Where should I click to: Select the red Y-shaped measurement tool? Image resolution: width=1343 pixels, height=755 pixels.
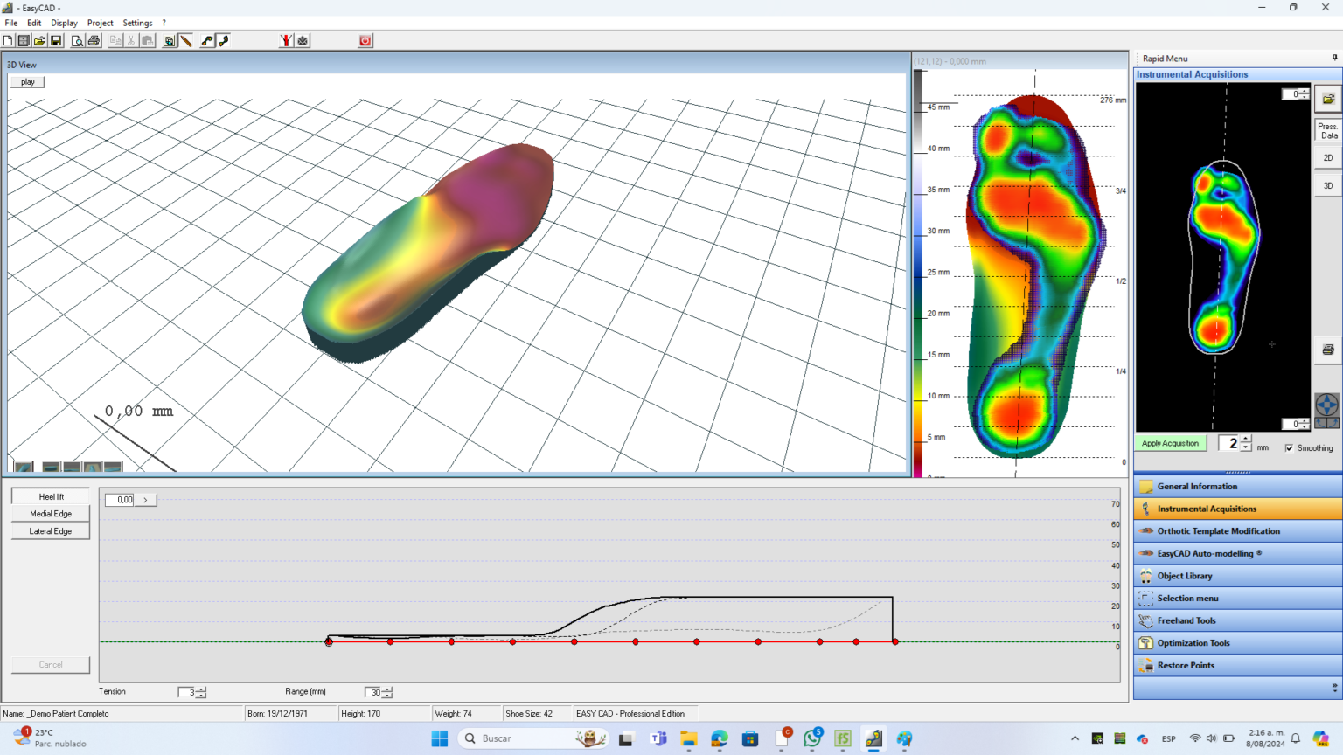288,40
